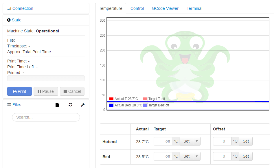Open the Terminal tab
Viewport: 274px width, 168px height.
click(x=194, y=8)
